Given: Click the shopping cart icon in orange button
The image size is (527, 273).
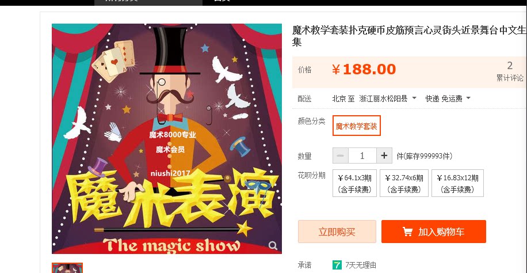Looking at the screenshot, I should 407,232.
